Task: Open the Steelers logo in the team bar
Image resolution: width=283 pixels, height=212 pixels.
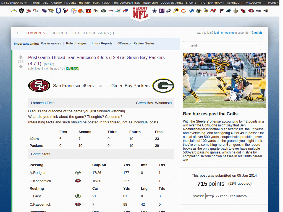Action: [74, 11]
